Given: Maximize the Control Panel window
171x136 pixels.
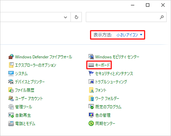Looking at the screenshot, I should [x=148, y=5].
